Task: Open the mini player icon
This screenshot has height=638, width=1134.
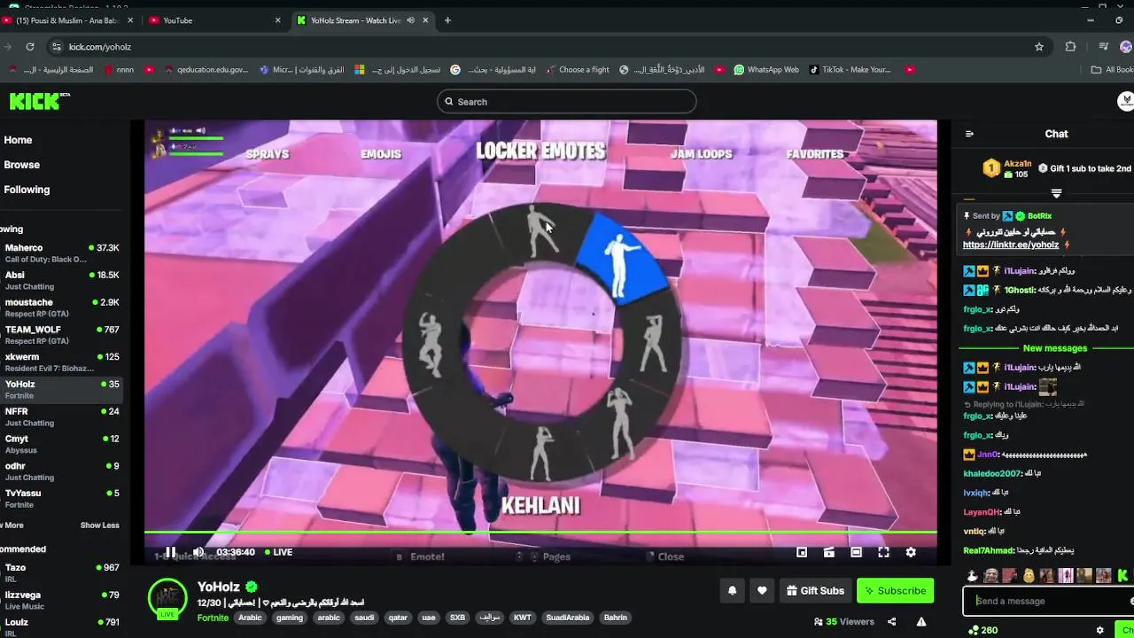Action: point(802,552)
